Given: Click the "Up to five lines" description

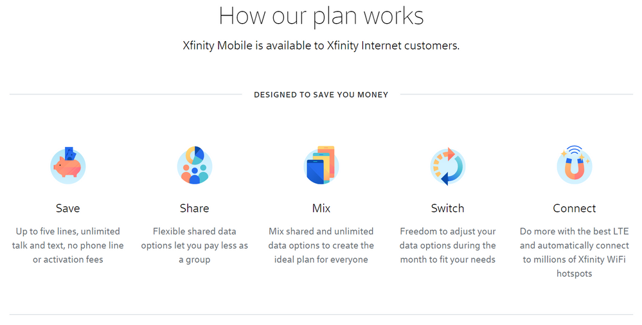Looking at the screenshot, I should [x=67, y=245].
